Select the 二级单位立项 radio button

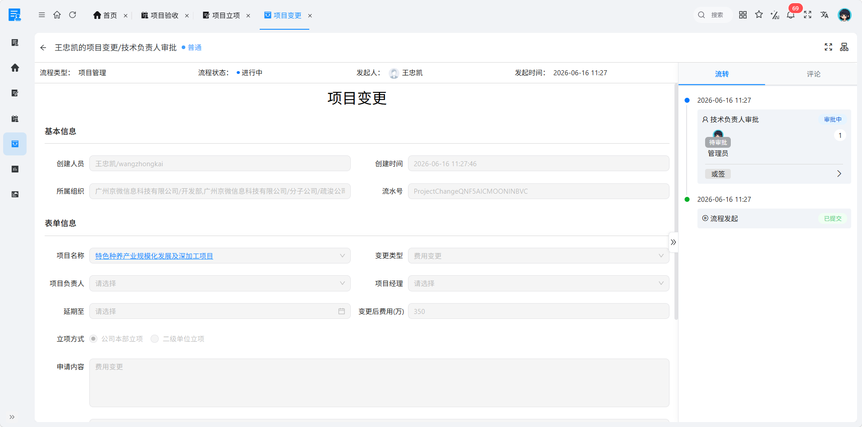pos(155,339)
